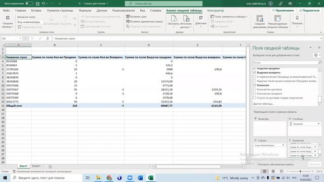Open the Task View taskbar icon

pyautogui.click(x=88, y=177)
